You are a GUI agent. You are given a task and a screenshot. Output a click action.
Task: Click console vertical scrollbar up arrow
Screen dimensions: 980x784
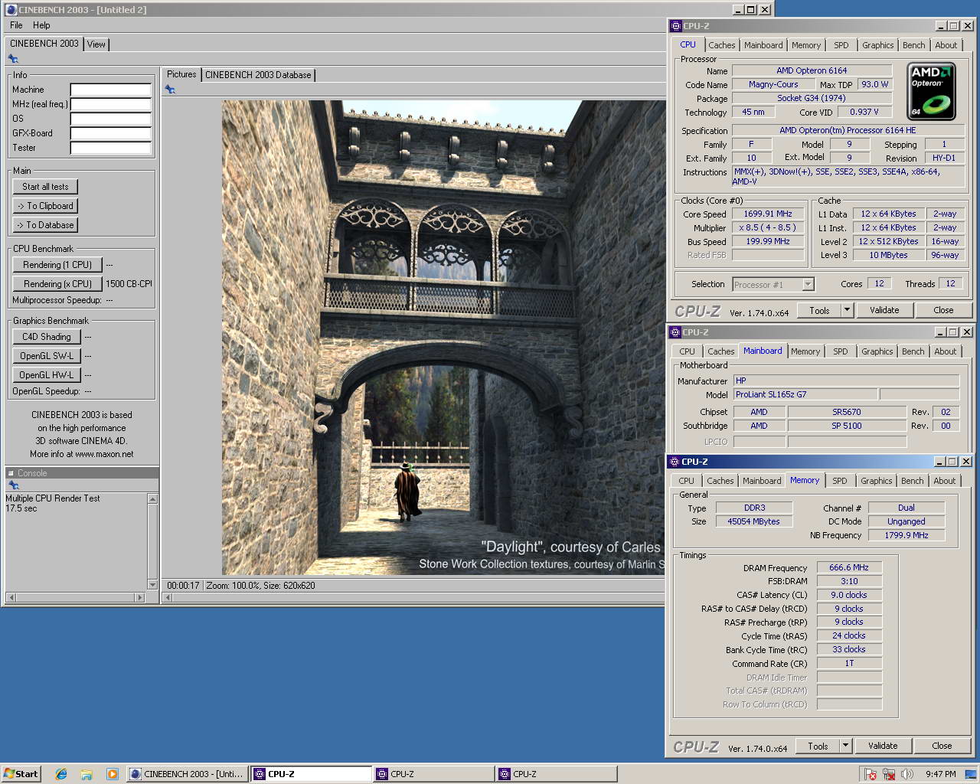[x=152, y=499]
